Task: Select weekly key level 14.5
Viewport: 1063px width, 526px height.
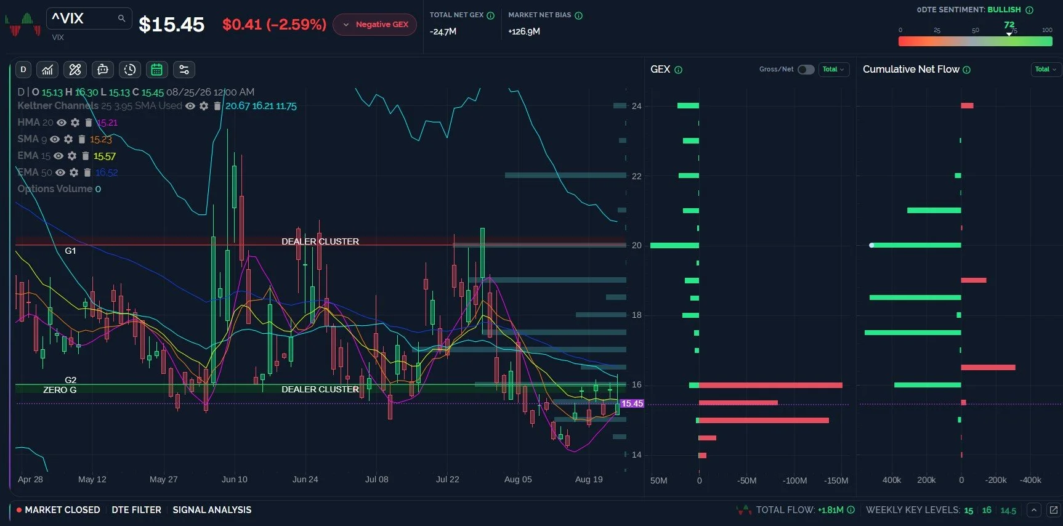Action: pos(1008,511)
